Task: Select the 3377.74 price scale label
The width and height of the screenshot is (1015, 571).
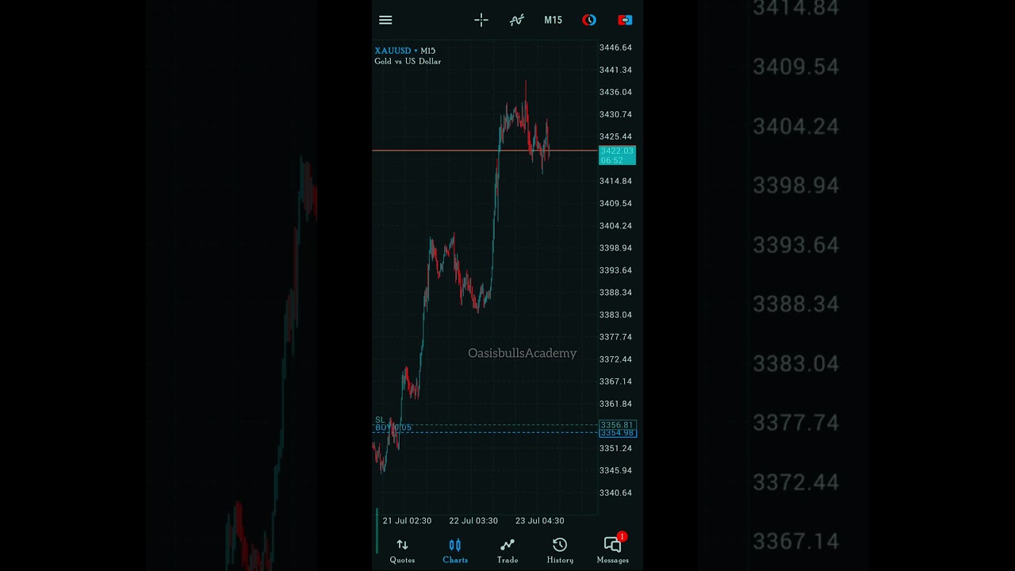Action: pos(616,337)
